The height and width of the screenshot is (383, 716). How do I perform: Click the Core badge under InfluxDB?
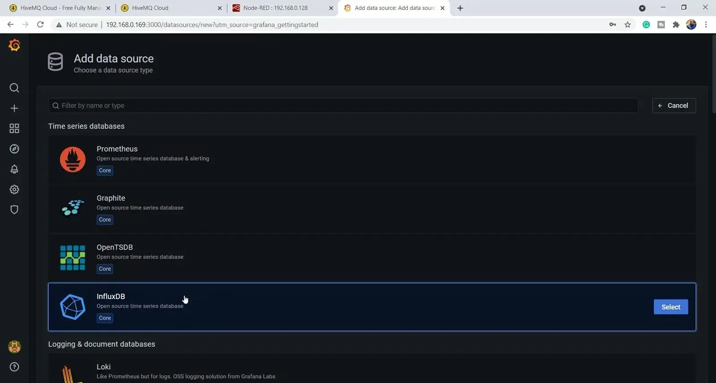[105, 318]
